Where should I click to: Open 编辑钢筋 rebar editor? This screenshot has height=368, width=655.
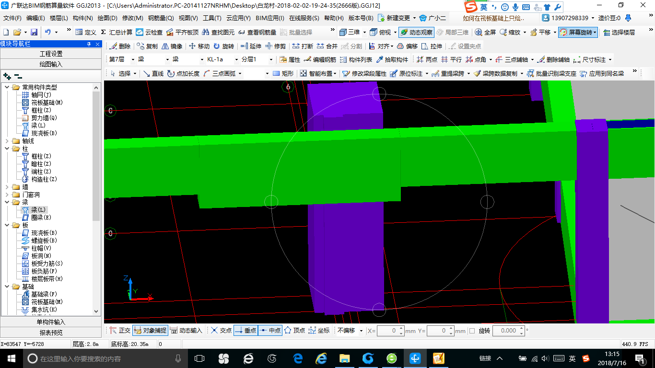321,60
